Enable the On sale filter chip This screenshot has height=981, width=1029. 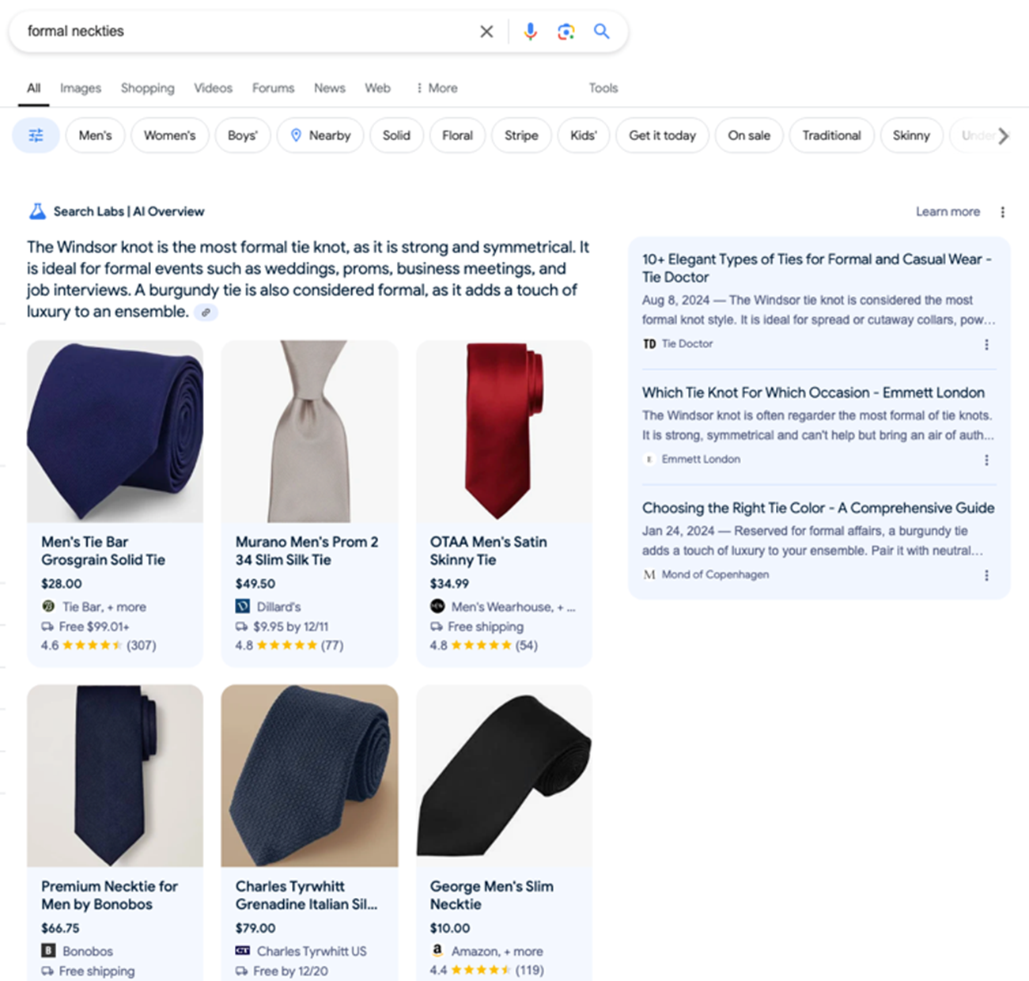(748, 135)
